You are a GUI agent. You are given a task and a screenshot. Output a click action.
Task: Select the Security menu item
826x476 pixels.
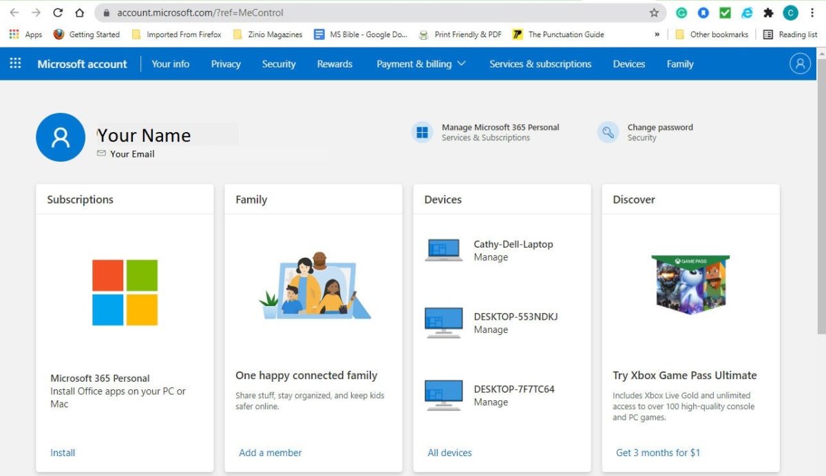(x=278, y=63)
